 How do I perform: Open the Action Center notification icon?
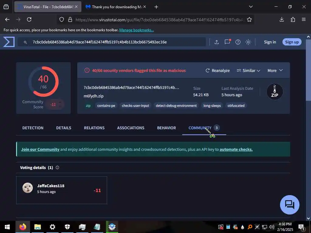coord(302,227)
